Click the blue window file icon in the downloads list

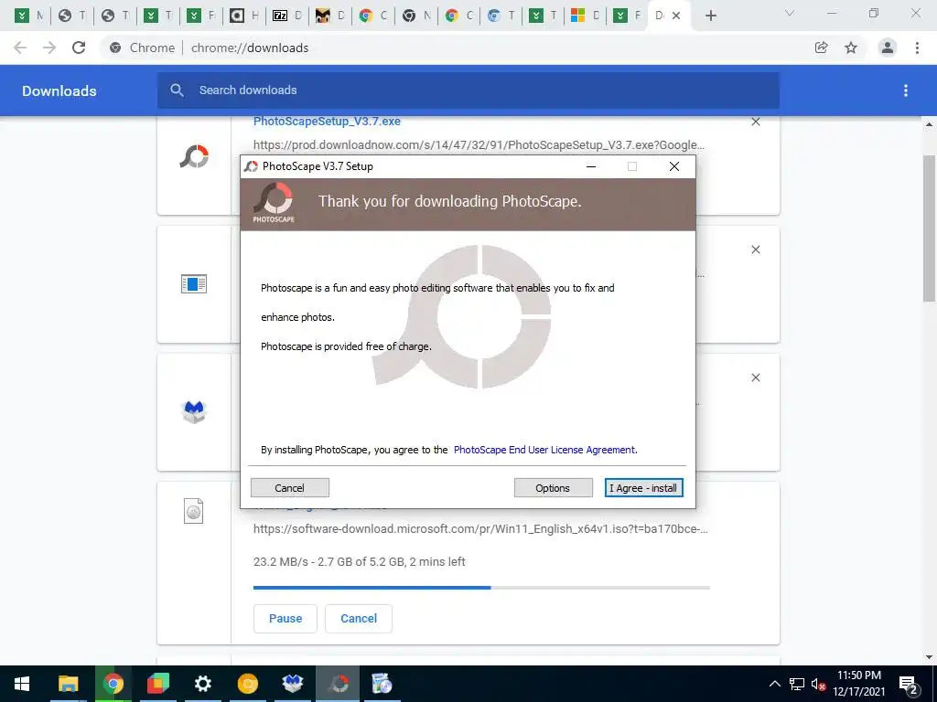point(194,284)
